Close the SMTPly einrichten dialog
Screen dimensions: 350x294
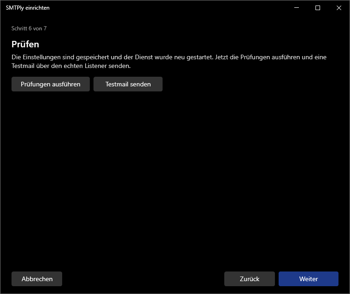pyautogui.click(x=339, y=8)
